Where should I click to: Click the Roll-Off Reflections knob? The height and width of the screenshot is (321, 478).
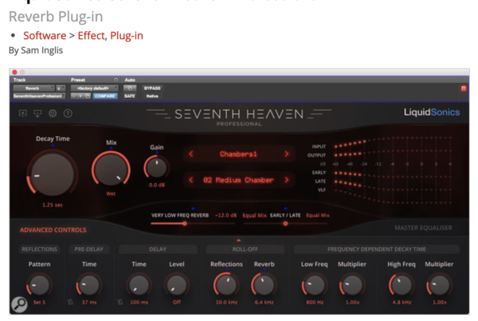(226, 284)
